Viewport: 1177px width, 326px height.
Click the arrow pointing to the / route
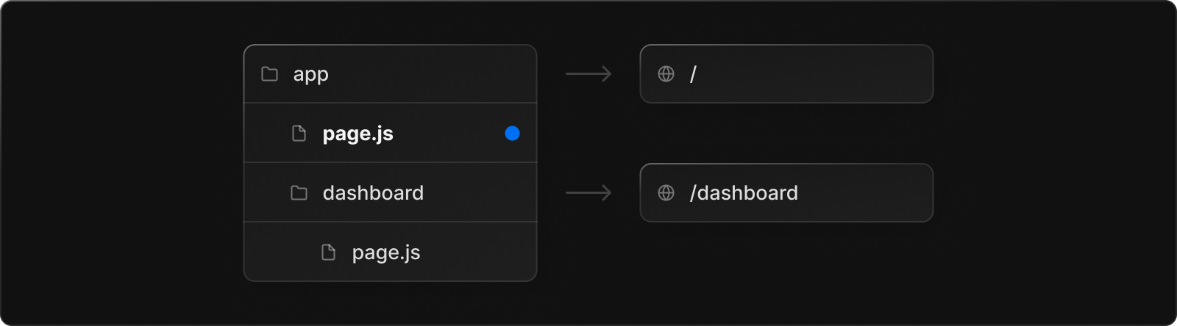pyautogui.click(x=588, y=74)
